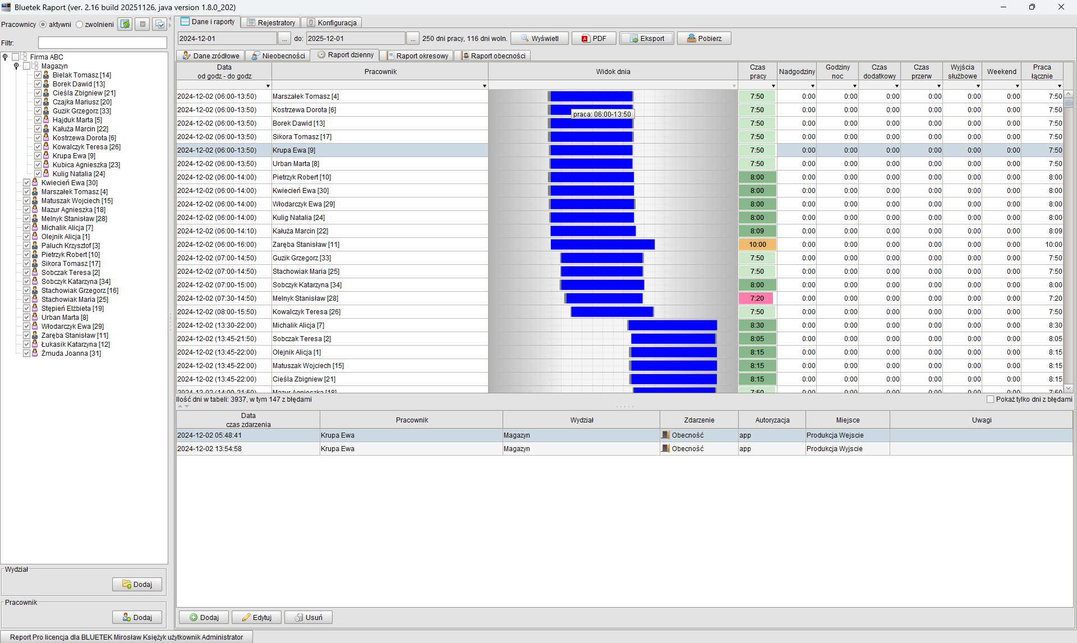Click the select all employees checkmark icon
This screenshot has width=1077, height=643.
160,24
